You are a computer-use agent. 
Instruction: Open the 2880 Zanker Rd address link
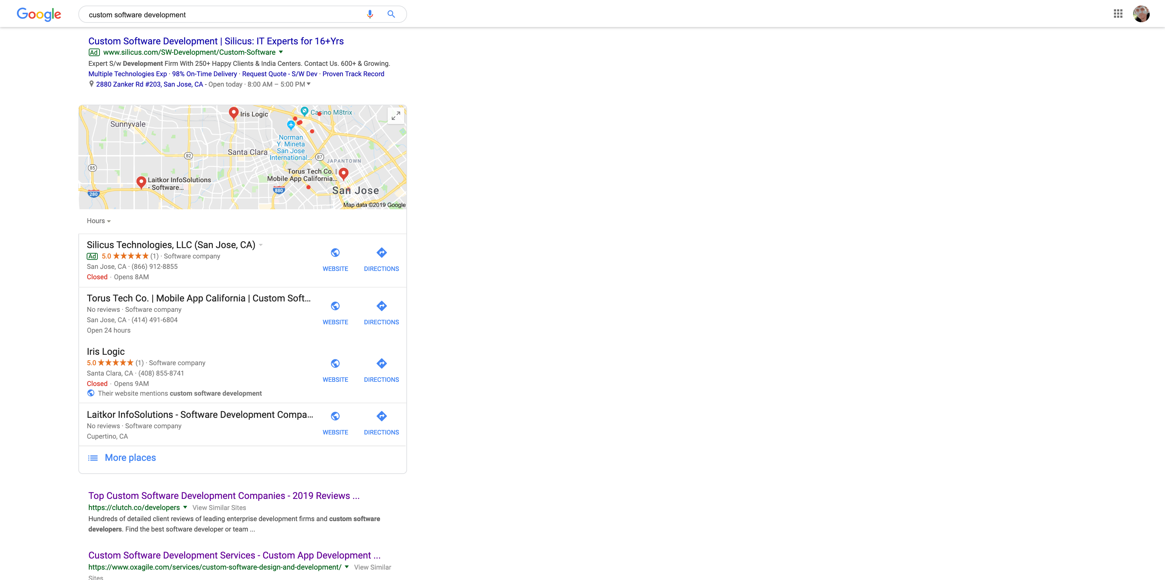tap(149, 84)
